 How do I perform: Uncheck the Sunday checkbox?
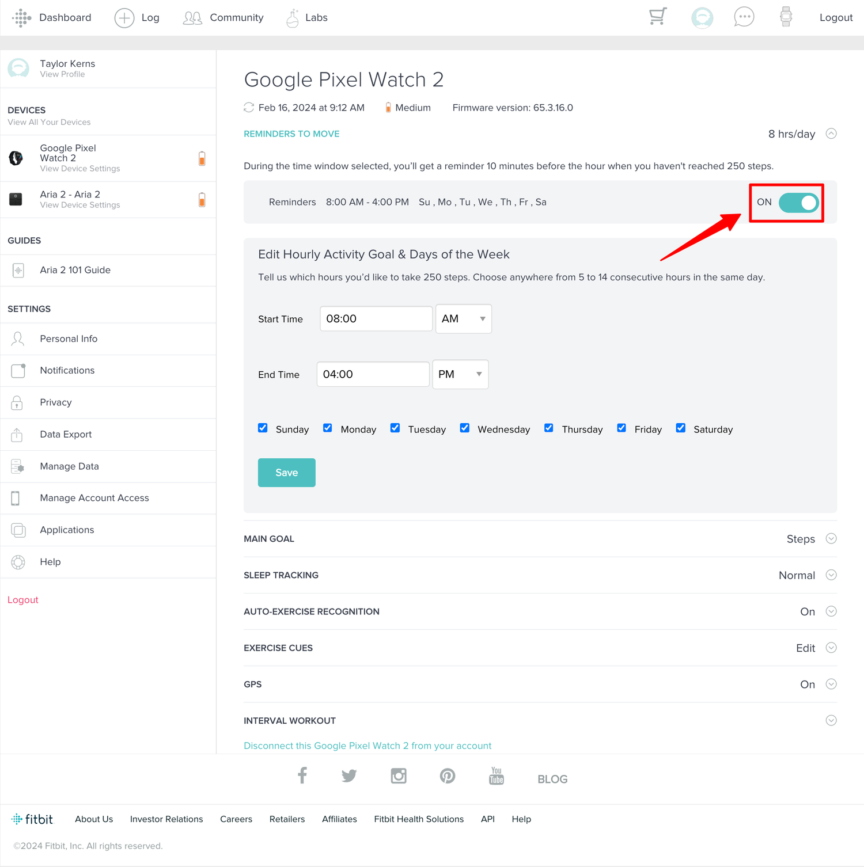(x=263, y=428)
